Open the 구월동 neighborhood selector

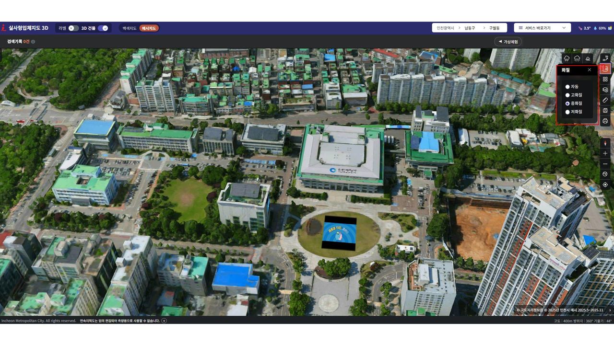494,28
